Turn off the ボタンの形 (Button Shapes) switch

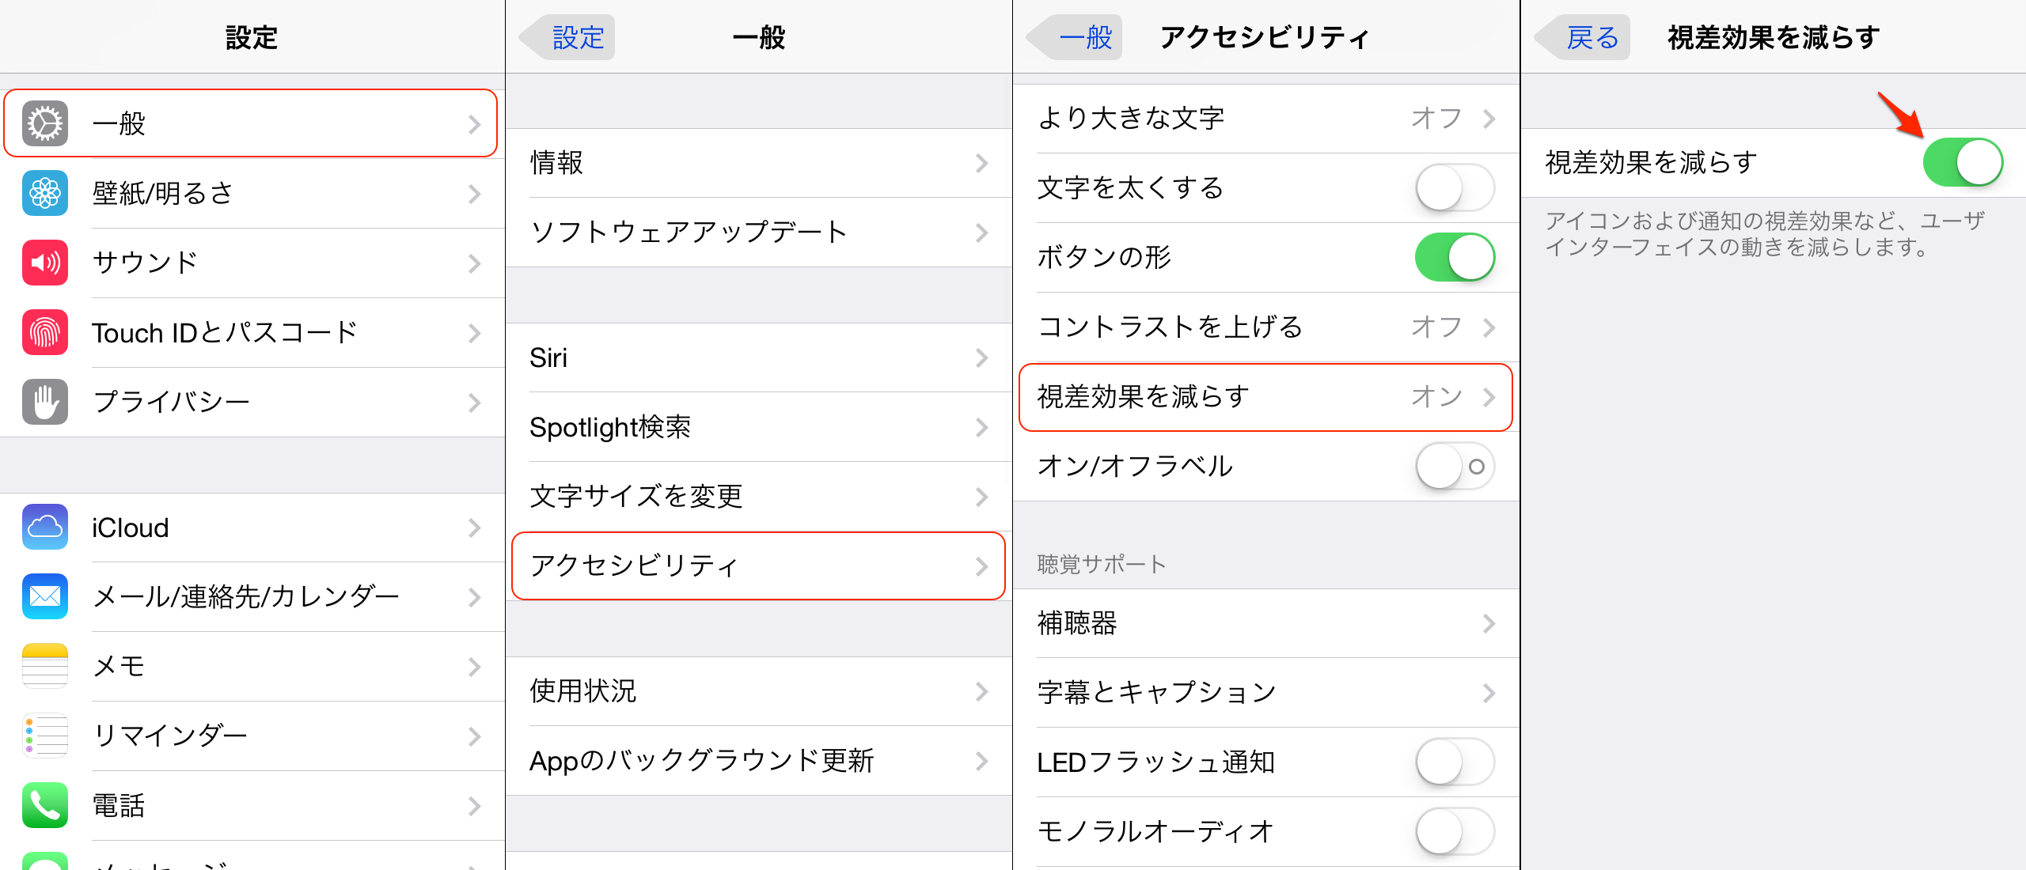point(1454,258)
